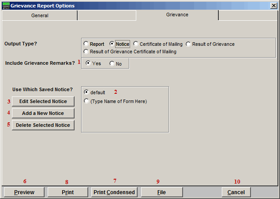
Task: Click the Edit Selected Notice button
Action: click(x=43, y=101)
